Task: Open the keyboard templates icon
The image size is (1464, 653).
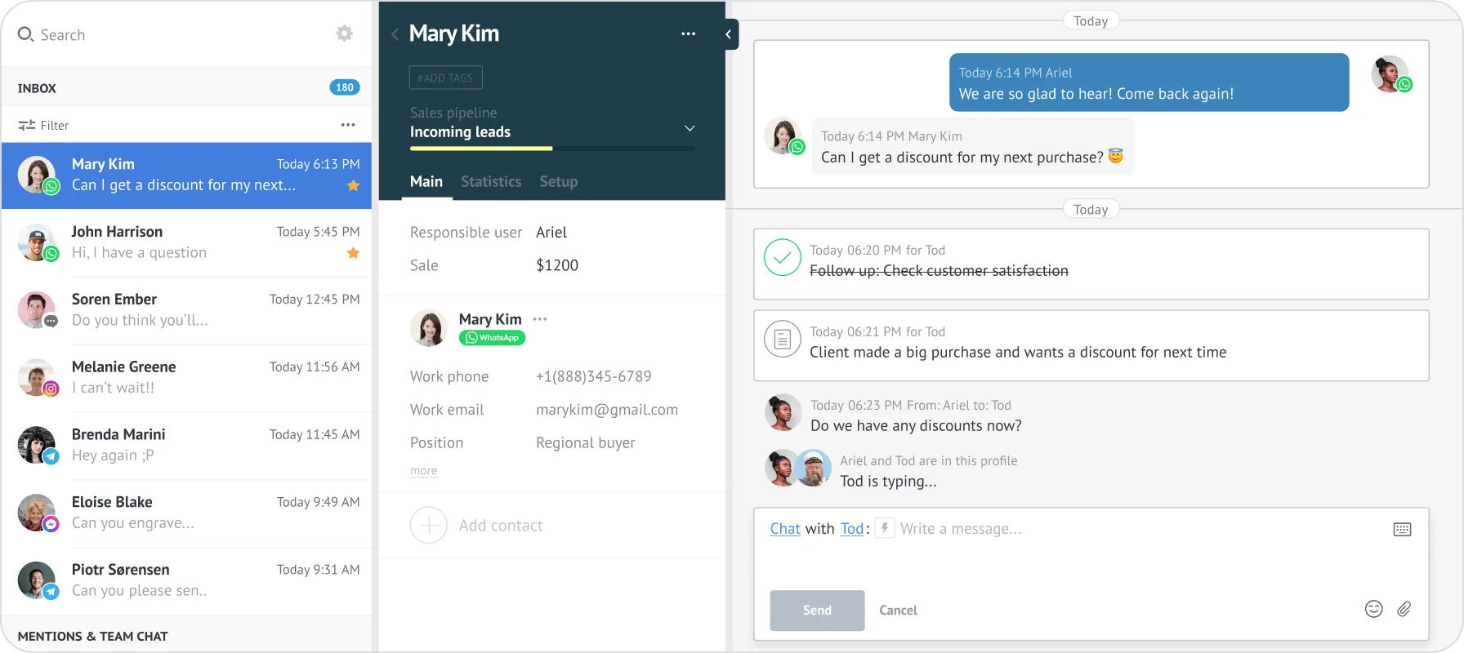Action: [1403, 530]
